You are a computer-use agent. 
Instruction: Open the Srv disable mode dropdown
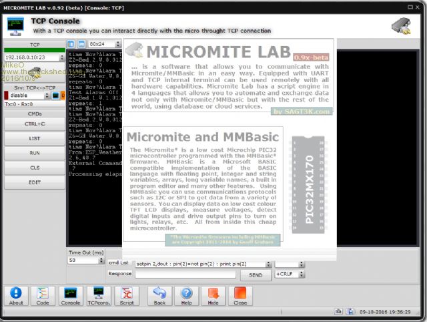45,95
